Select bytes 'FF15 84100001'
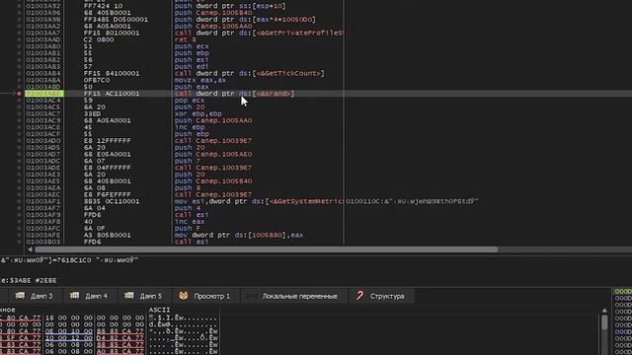 click(112, 73)
